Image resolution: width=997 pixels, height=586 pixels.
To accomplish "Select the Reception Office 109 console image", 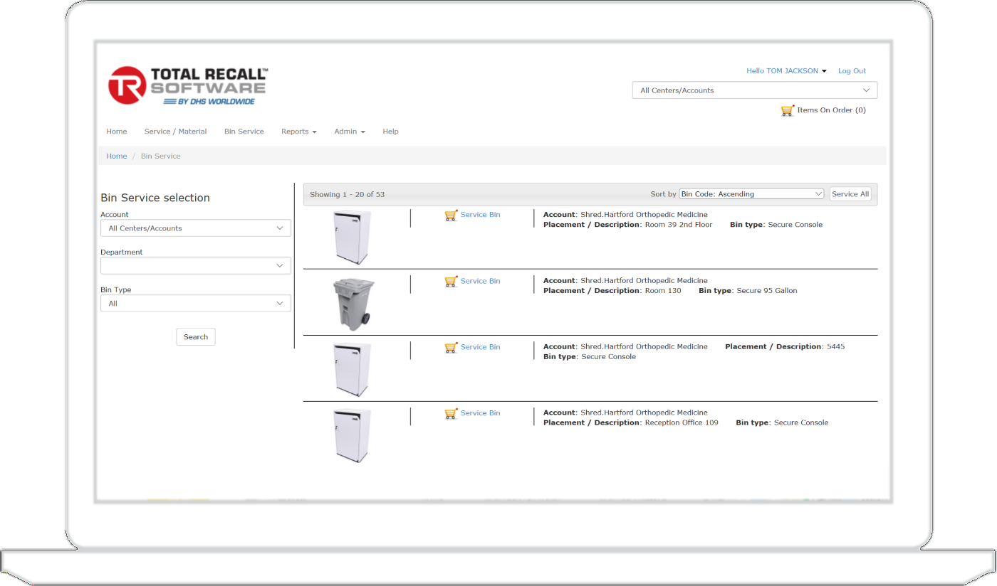I will (x=353, y=436).
